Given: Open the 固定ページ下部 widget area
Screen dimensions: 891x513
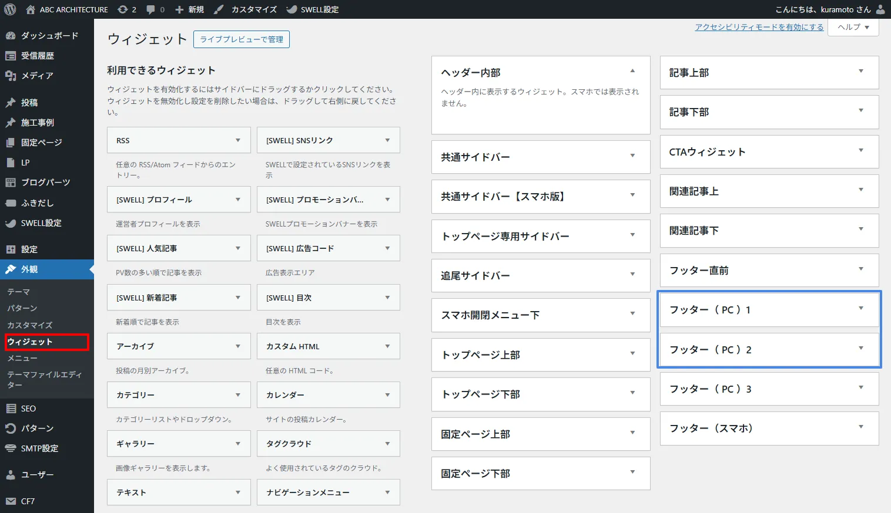Looking at the screenshot, I should point(541,474).
